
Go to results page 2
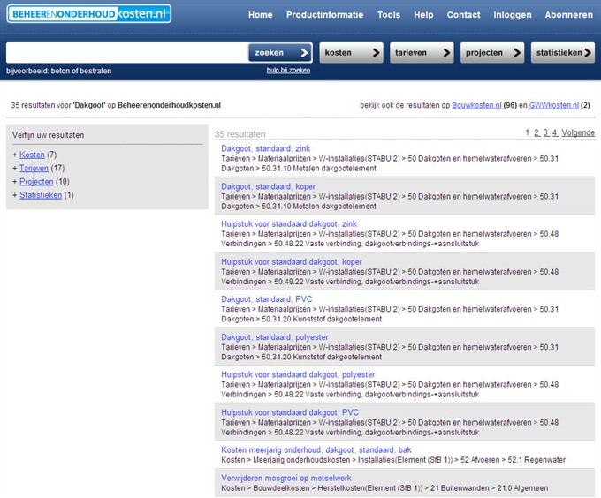pyautogui.click(x=536, y=132)
